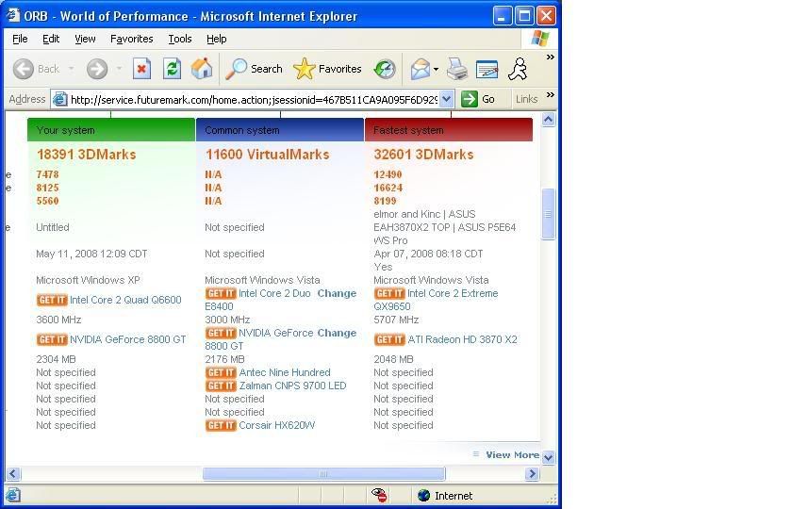Open the Edit menu
The height and width of the screenshot is (509, 792).
pyautogui.click(x=51, y=39)
